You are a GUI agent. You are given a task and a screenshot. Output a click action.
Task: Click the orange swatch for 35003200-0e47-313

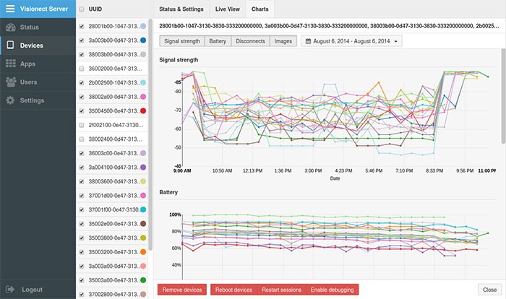[143, 252]
